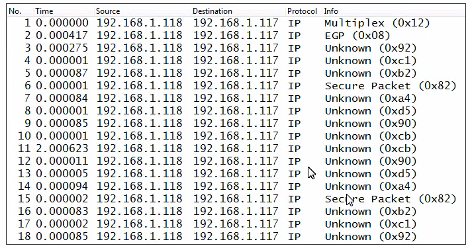
Task: Select packet 5 Unknown (0xb2)
Action: pyautogui.click(x=236, y=73)
